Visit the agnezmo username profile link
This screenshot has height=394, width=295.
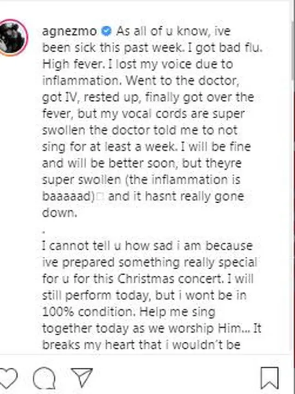70,32
